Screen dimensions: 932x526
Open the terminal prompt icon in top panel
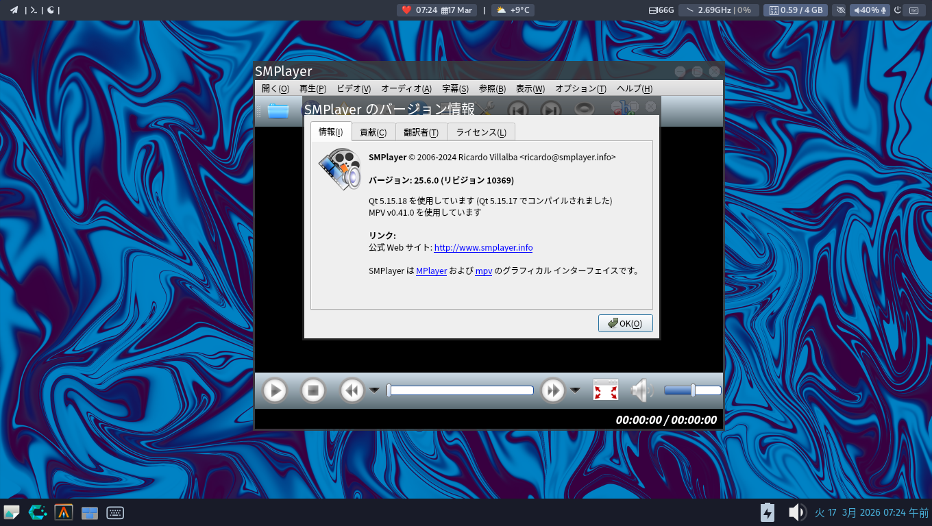pos(34,10)
